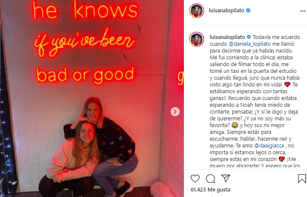Image resolution: width=307 pixels, height=197 pixels.
Task: Like the post with the heart icon
Action: click(195, 178)
